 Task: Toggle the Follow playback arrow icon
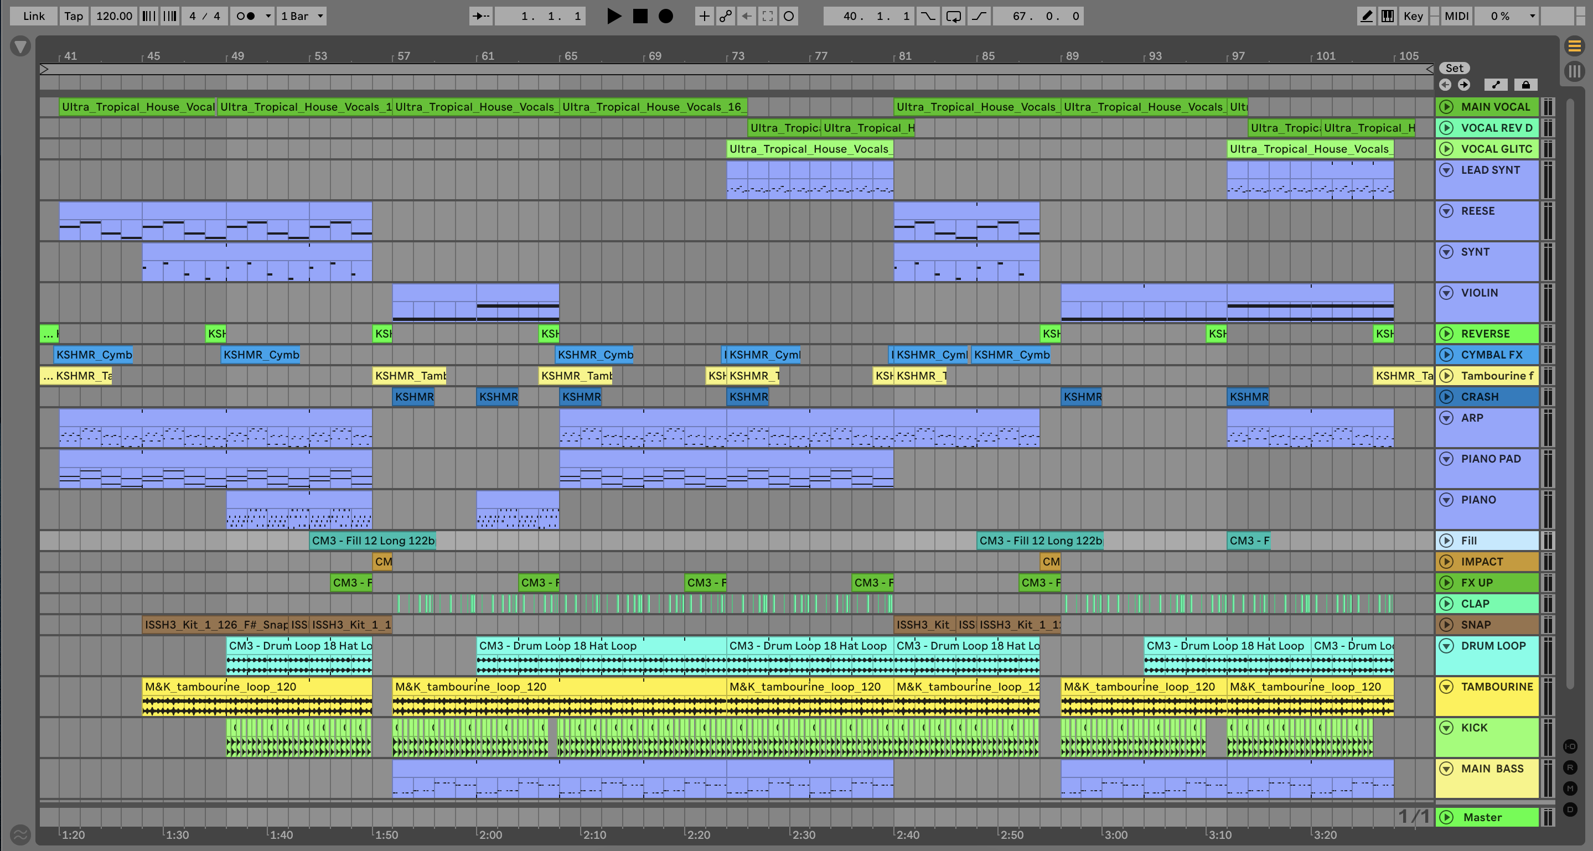point(480,16)
